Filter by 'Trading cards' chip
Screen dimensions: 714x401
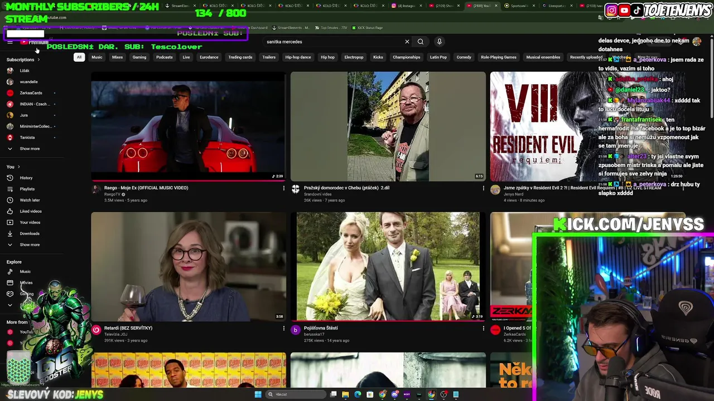tap(240, 57)
